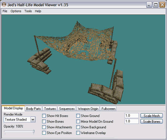The width and height of the screenshot is (167, 140).
Task: Open the Options menu
Action: [16, 11]
